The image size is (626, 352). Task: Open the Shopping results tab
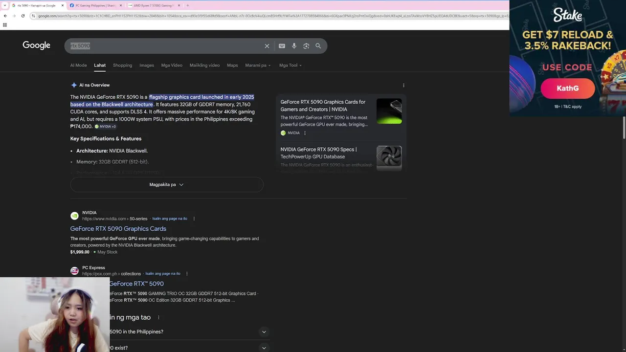[122, 65]
